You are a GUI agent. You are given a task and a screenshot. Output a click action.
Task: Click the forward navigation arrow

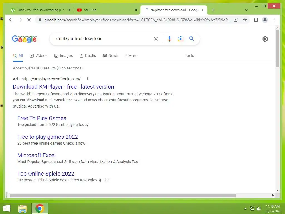[20, 20]
